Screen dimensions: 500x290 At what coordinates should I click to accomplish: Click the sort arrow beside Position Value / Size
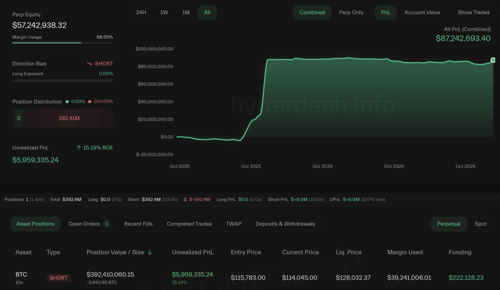tap(150, 252)
